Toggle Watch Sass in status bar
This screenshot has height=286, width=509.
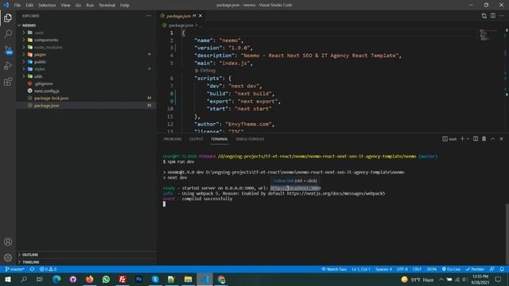334,269
